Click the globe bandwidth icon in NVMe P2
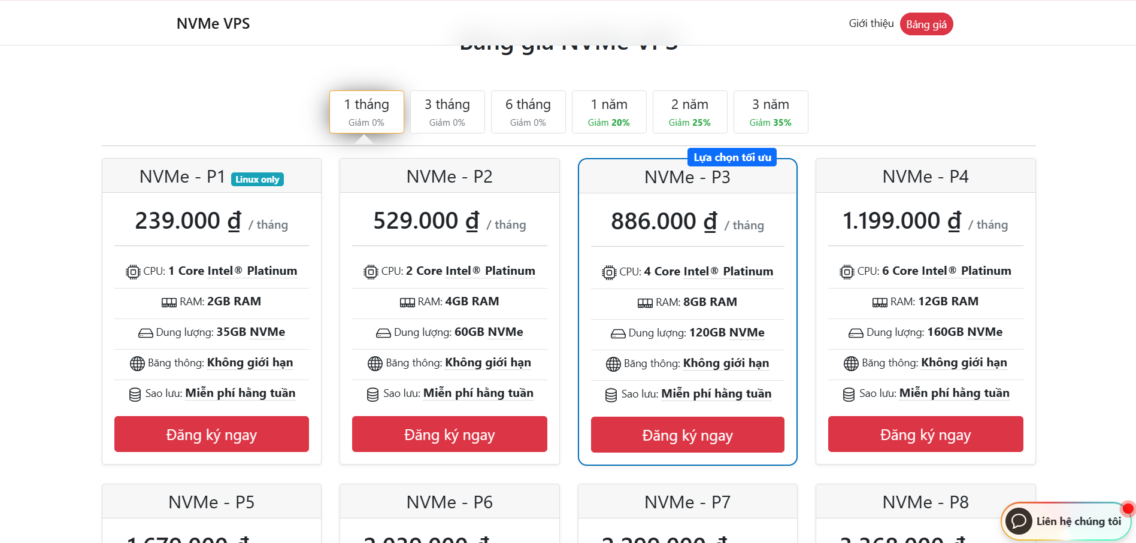The height and width of the screenshot is (543, 1136). [x=375, y=363]
